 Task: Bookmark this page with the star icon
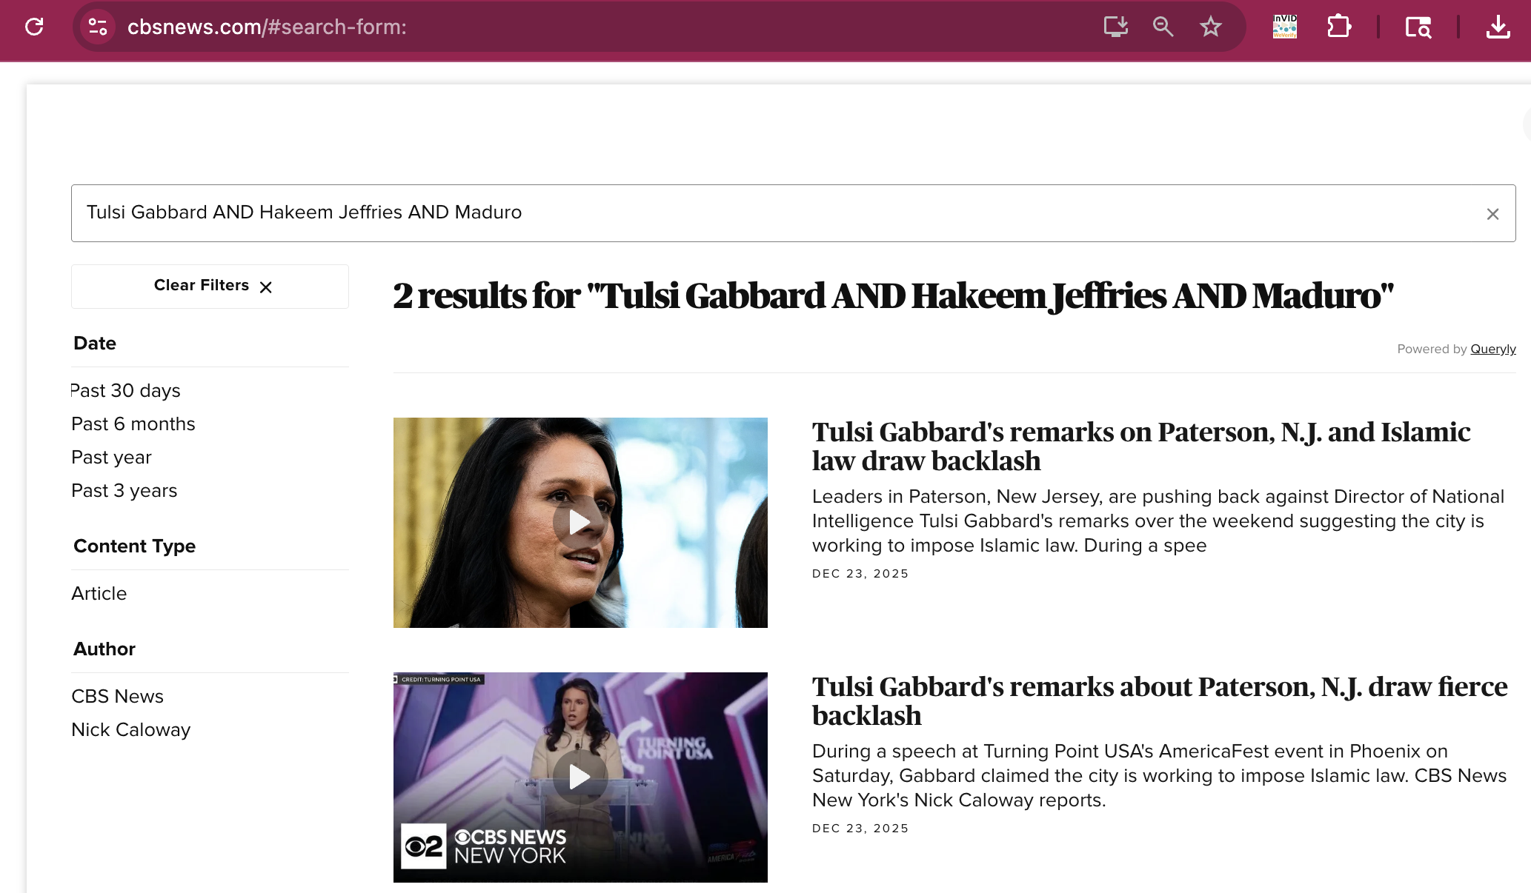tap(1210, 27)
